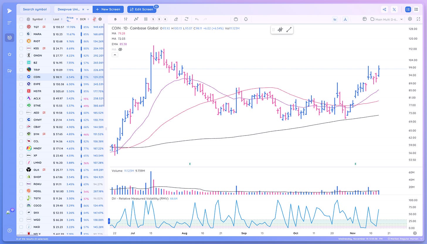Toggle the line chart view icon
This screenshot has height=244, width=427.
[x=335, y=19]
